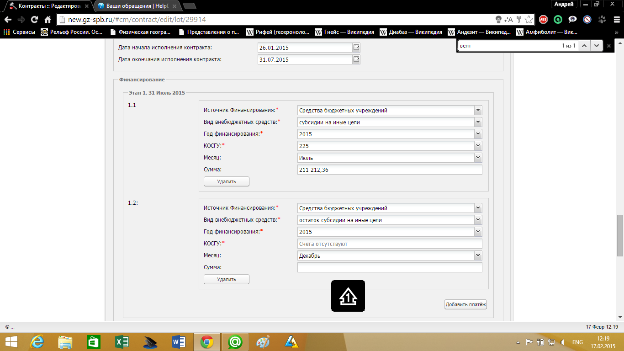This screenshot has width=624, height=351.
Task: Open the browser home page
Action: click(x=48, y=20)
